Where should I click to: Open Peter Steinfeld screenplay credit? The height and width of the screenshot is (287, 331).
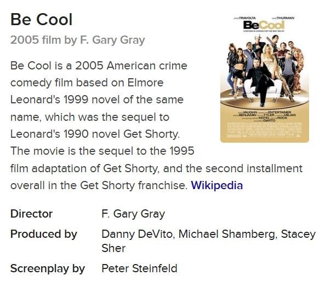pyautogui.click(x=139, y=268)
